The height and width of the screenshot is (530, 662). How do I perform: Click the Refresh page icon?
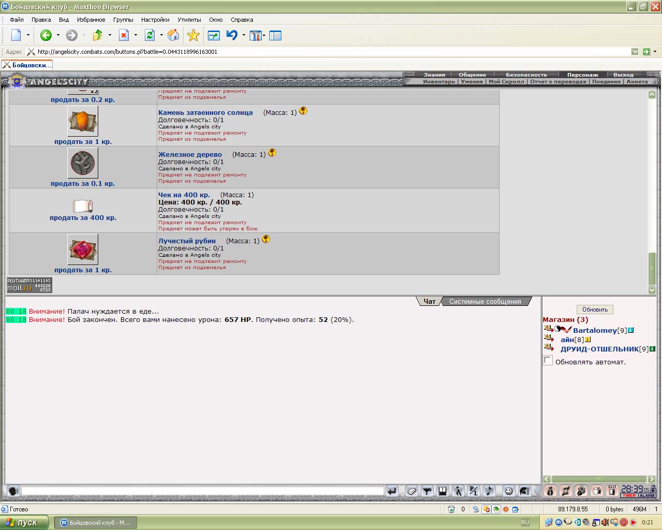[x=150, y=35]
